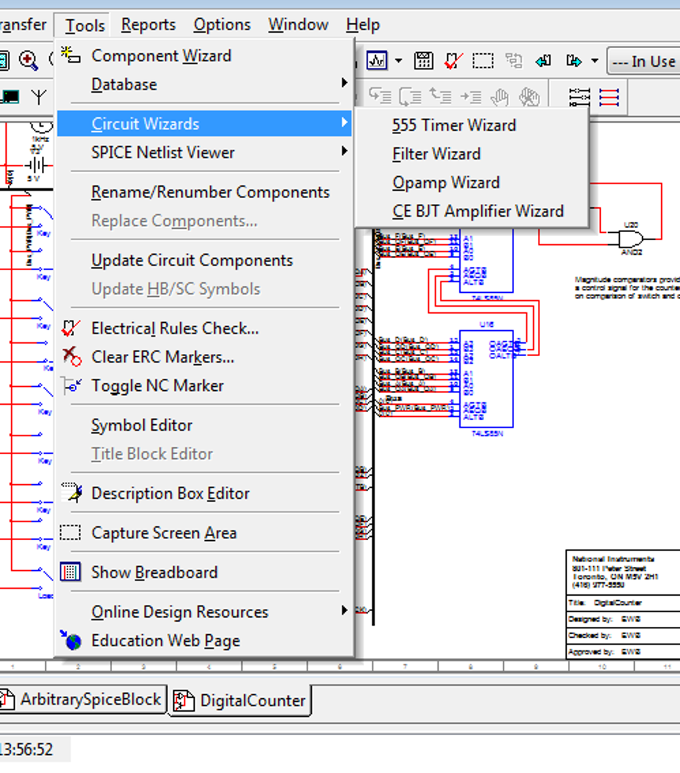Image resolution: width=680 pixels, height=773 pixels.
Task: Expand the Online Design Resources submenu
Action: (179, 612)
